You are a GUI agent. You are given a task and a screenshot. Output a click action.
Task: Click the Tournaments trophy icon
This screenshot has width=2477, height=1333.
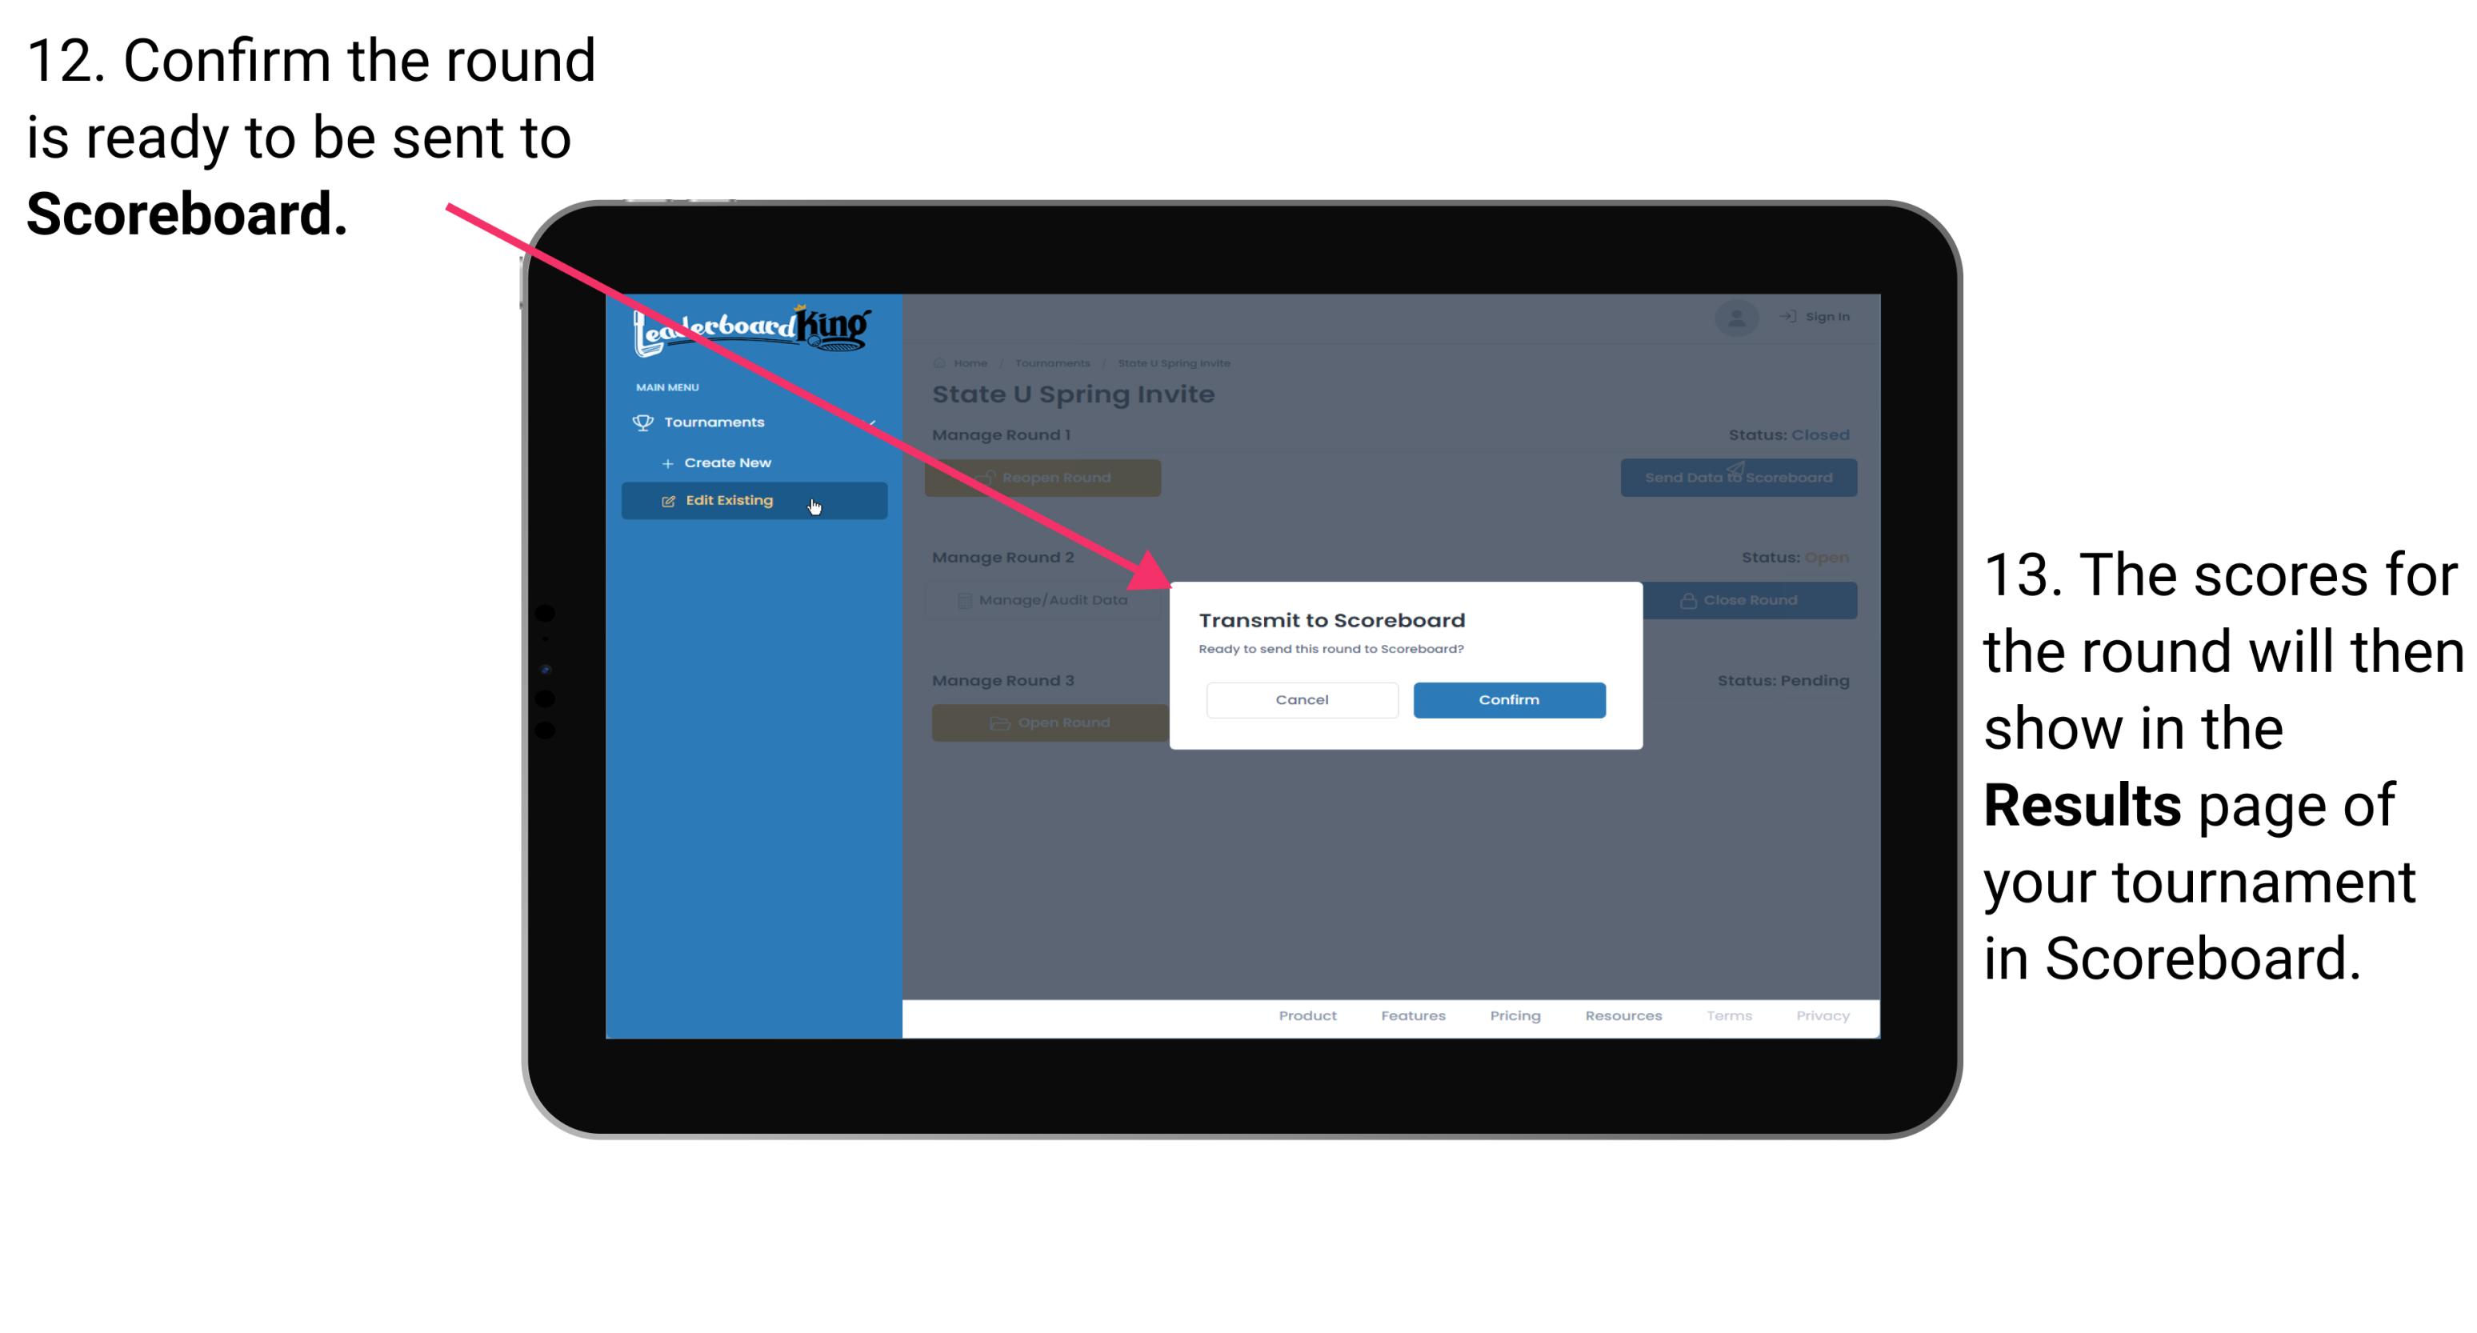[640, 422]
